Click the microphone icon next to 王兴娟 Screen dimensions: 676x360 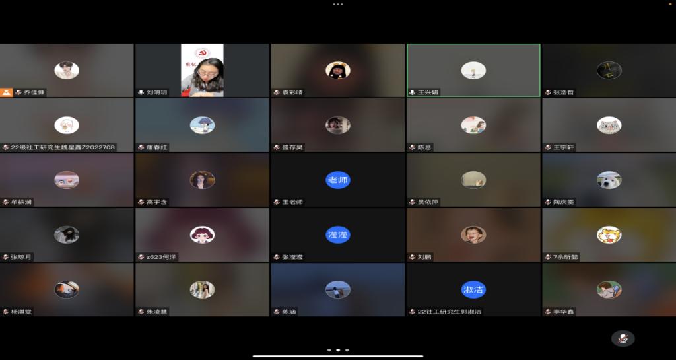click(413, 92)
